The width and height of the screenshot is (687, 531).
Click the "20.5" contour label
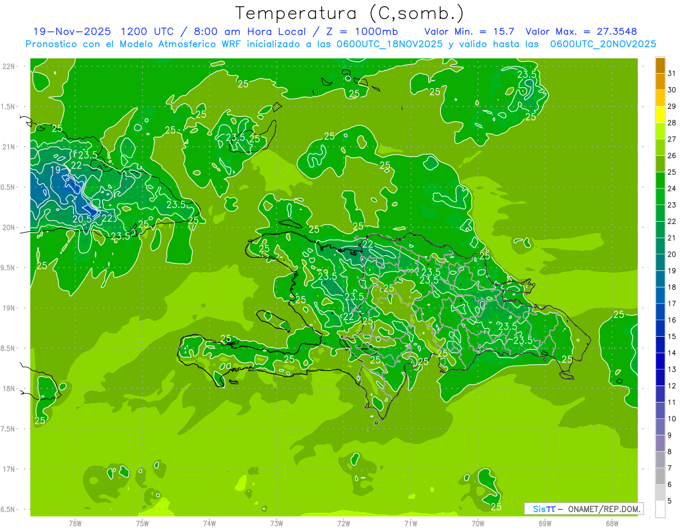82,218
